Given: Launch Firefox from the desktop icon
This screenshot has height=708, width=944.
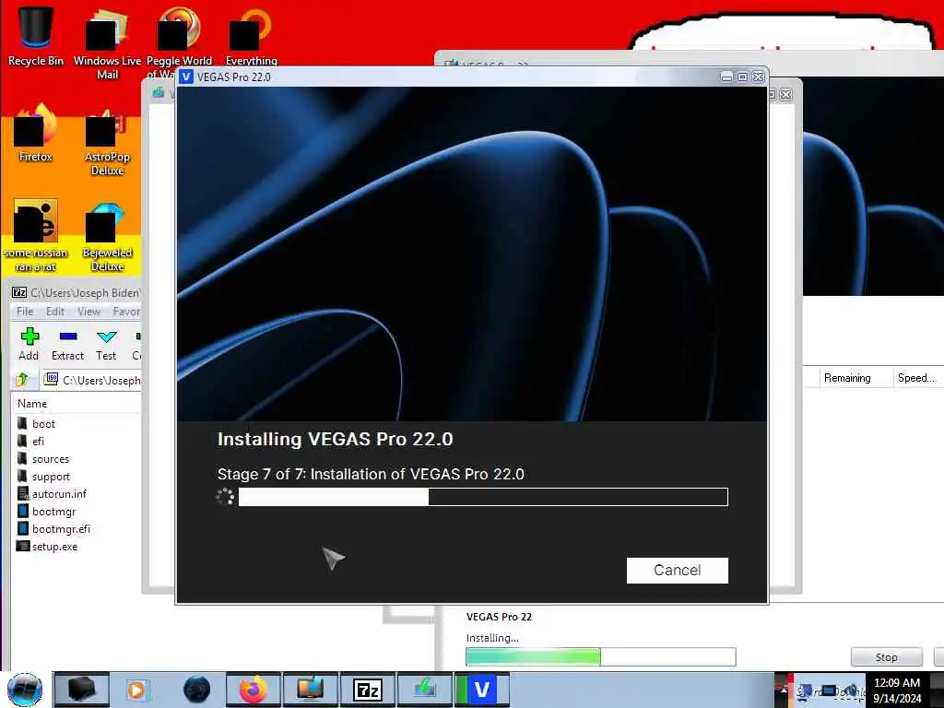Looking at the screenshot, I should click(x=36, y=134).
